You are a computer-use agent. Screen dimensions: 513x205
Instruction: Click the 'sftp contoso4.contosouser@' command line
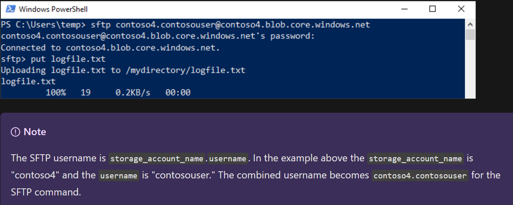point(185,25)
